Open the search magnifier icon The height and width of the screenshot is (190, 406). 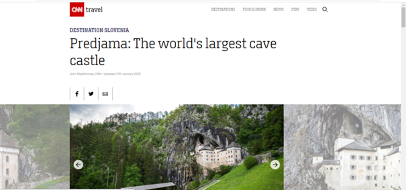pos(325,9)
